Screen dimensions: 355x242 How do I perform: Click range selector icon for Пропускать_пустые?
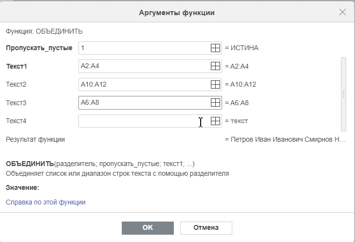click(x=215, y=48)
